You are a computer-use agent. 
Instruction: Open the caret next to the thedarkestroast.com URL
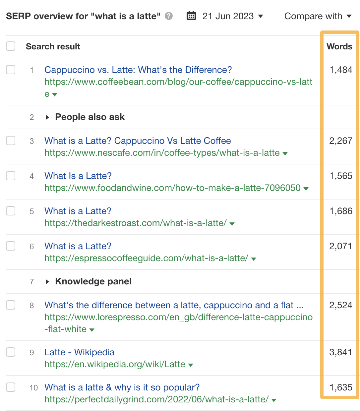[232, 224]
